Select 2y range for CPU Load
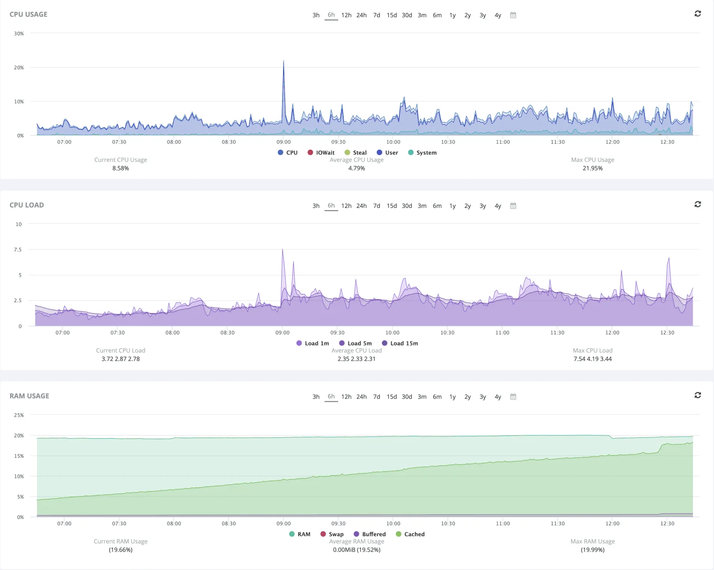714x570 pixels. coord(468,206)
